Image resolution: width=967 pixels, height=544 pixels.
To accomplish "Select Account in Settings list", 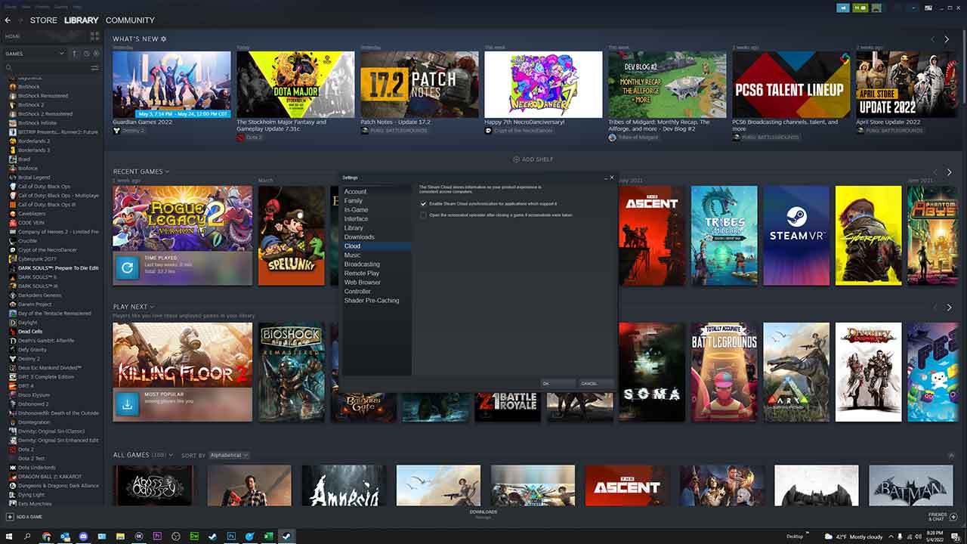I will point(355,192).
